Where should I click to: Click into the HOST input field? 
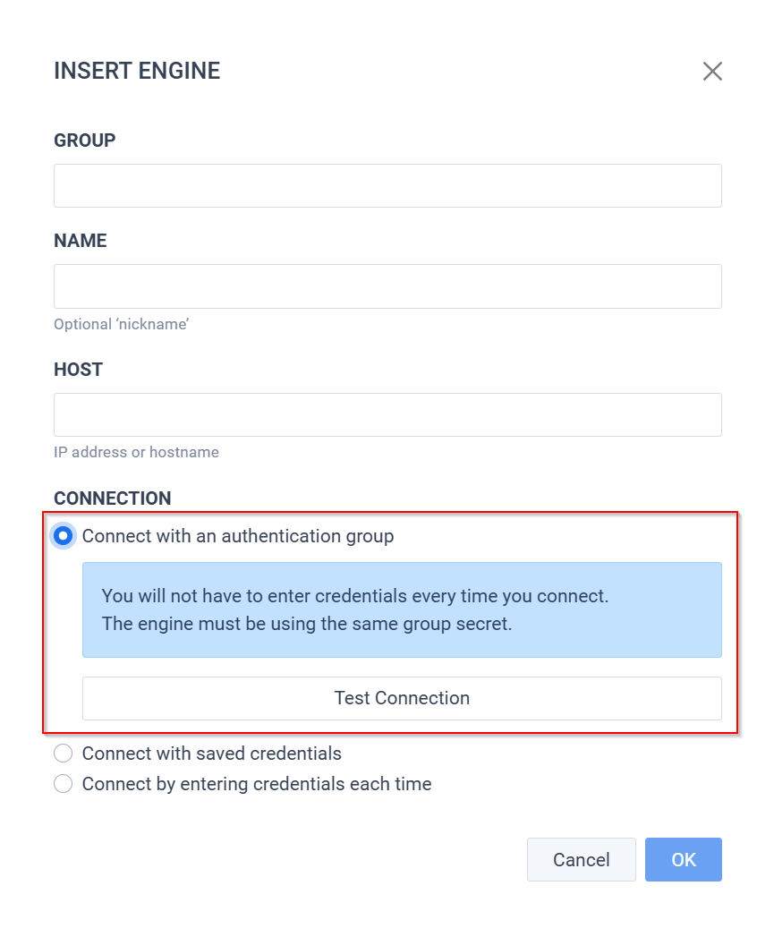(388, 414)
